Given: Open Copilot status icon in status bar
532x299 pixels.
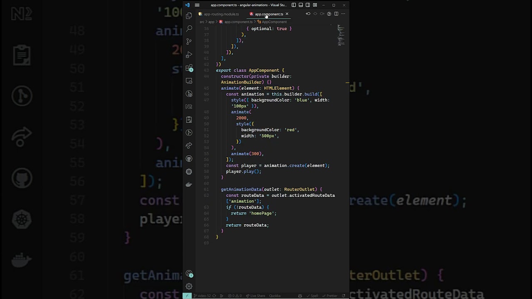Looking at the screenshot, I should coord(300,296).
